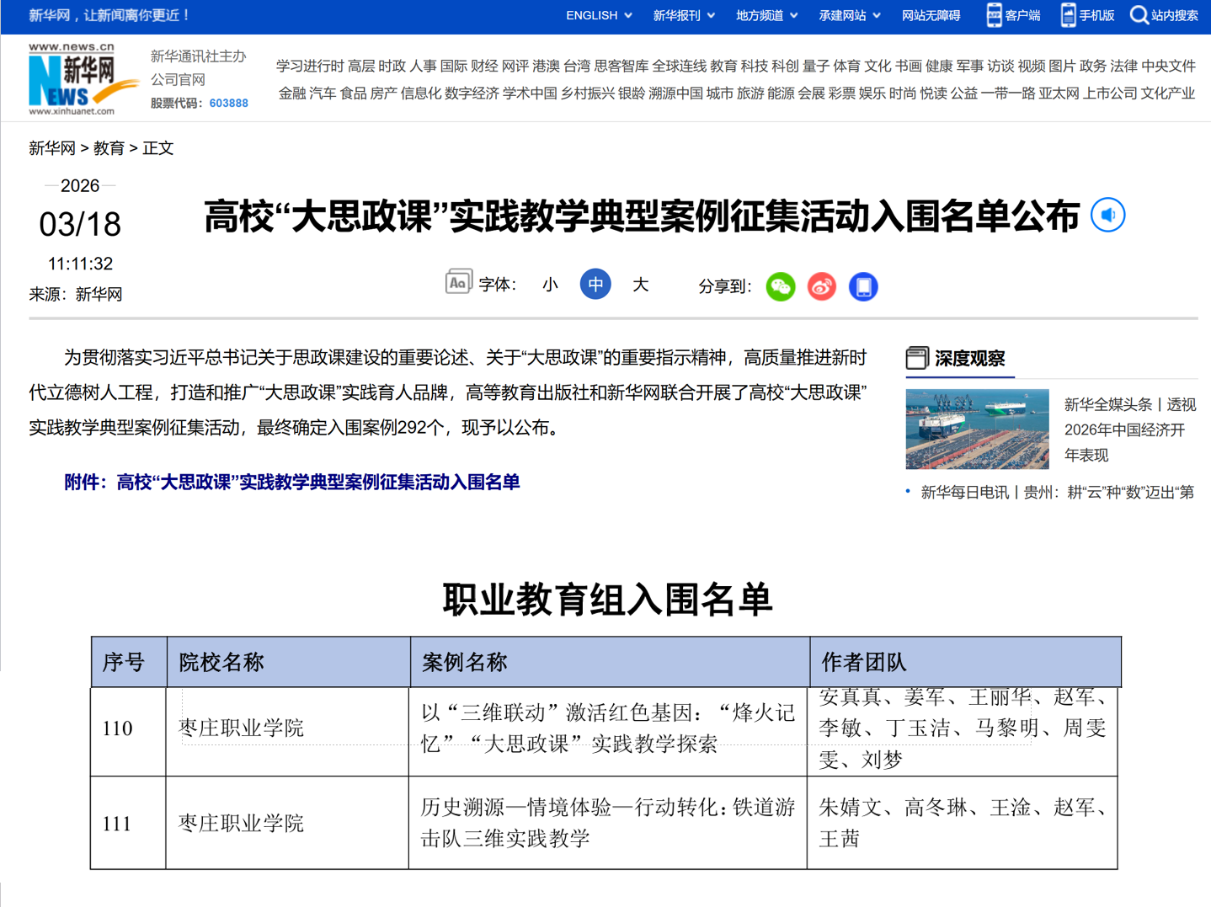1211x907 pixels.
Task: Open the 新华报刊 dropdown menu
Action: click(683, 15)
